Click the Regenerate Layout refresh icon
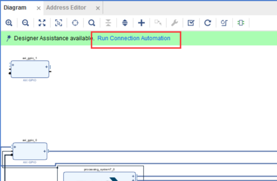This screenshot has height=181, width=277. point(208,23)
